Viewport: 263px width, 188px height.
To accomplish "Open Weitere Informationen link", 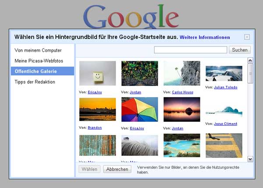I will point(205,37).
